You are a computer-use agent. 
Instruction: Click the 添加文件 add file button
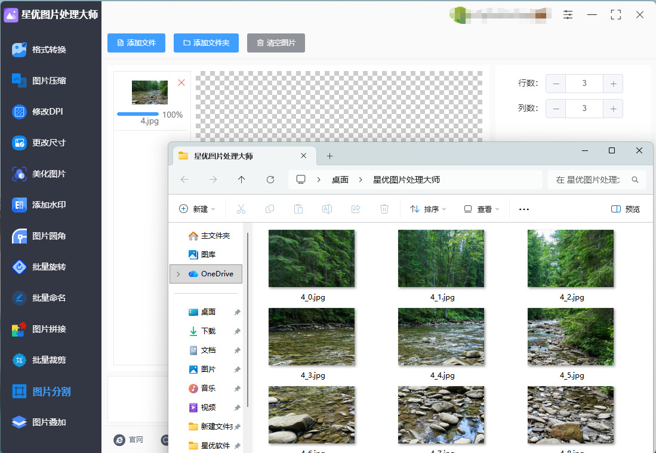[136, 43]
